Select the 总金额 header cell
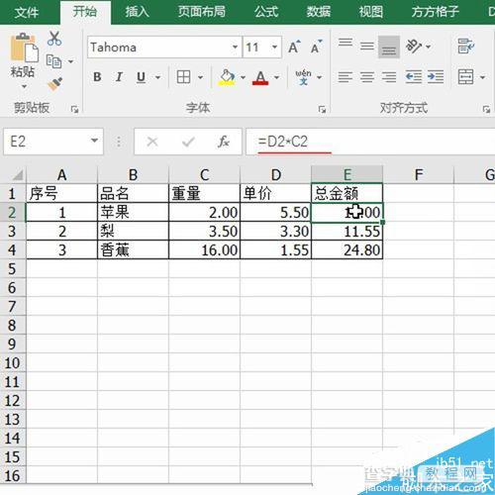495x495 pixels. pyautogui.click(x=347, y=193)
